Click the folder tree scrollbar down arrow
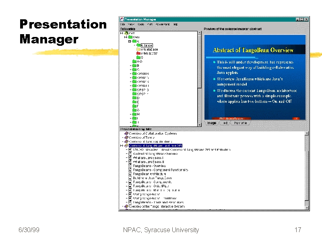The height and width of the screenshot is (241, 322). (x=199, y=125)
